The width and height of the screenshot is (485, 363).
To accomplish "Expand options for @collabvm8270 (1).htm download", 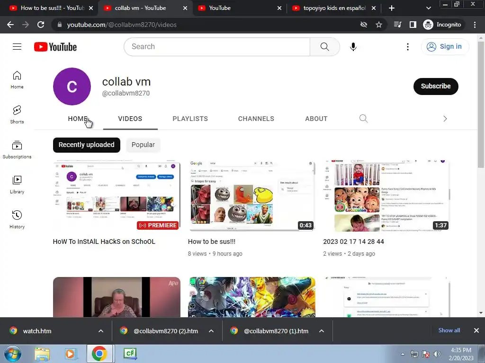I will click(x=322, y=331).
